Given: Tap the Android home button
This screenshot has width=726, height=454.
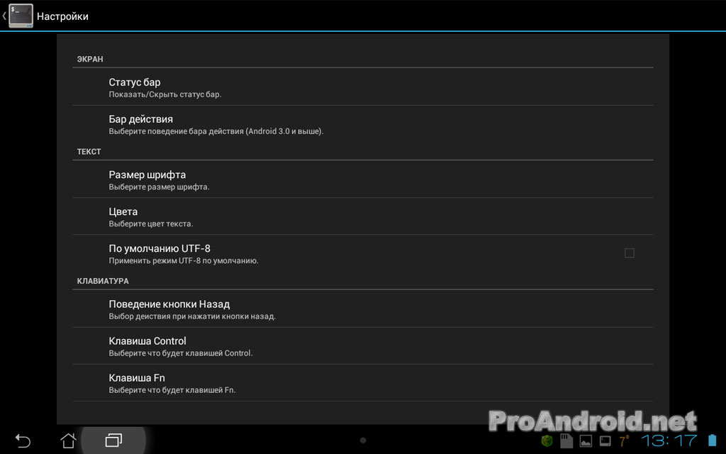Looking at the screenshot, I should point(69,440).
